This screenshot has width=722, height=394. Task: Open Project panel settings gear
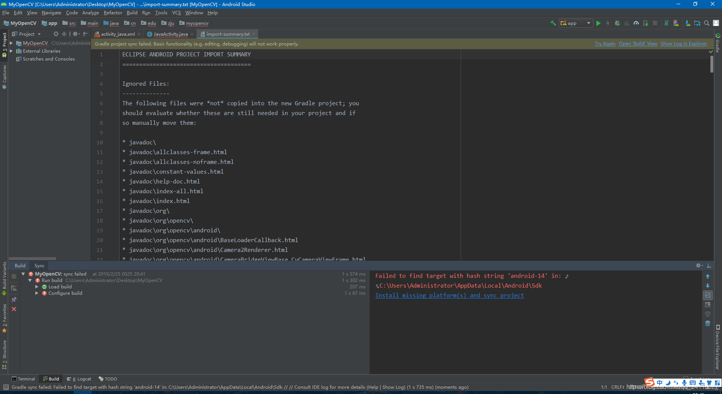pos(76,34)
